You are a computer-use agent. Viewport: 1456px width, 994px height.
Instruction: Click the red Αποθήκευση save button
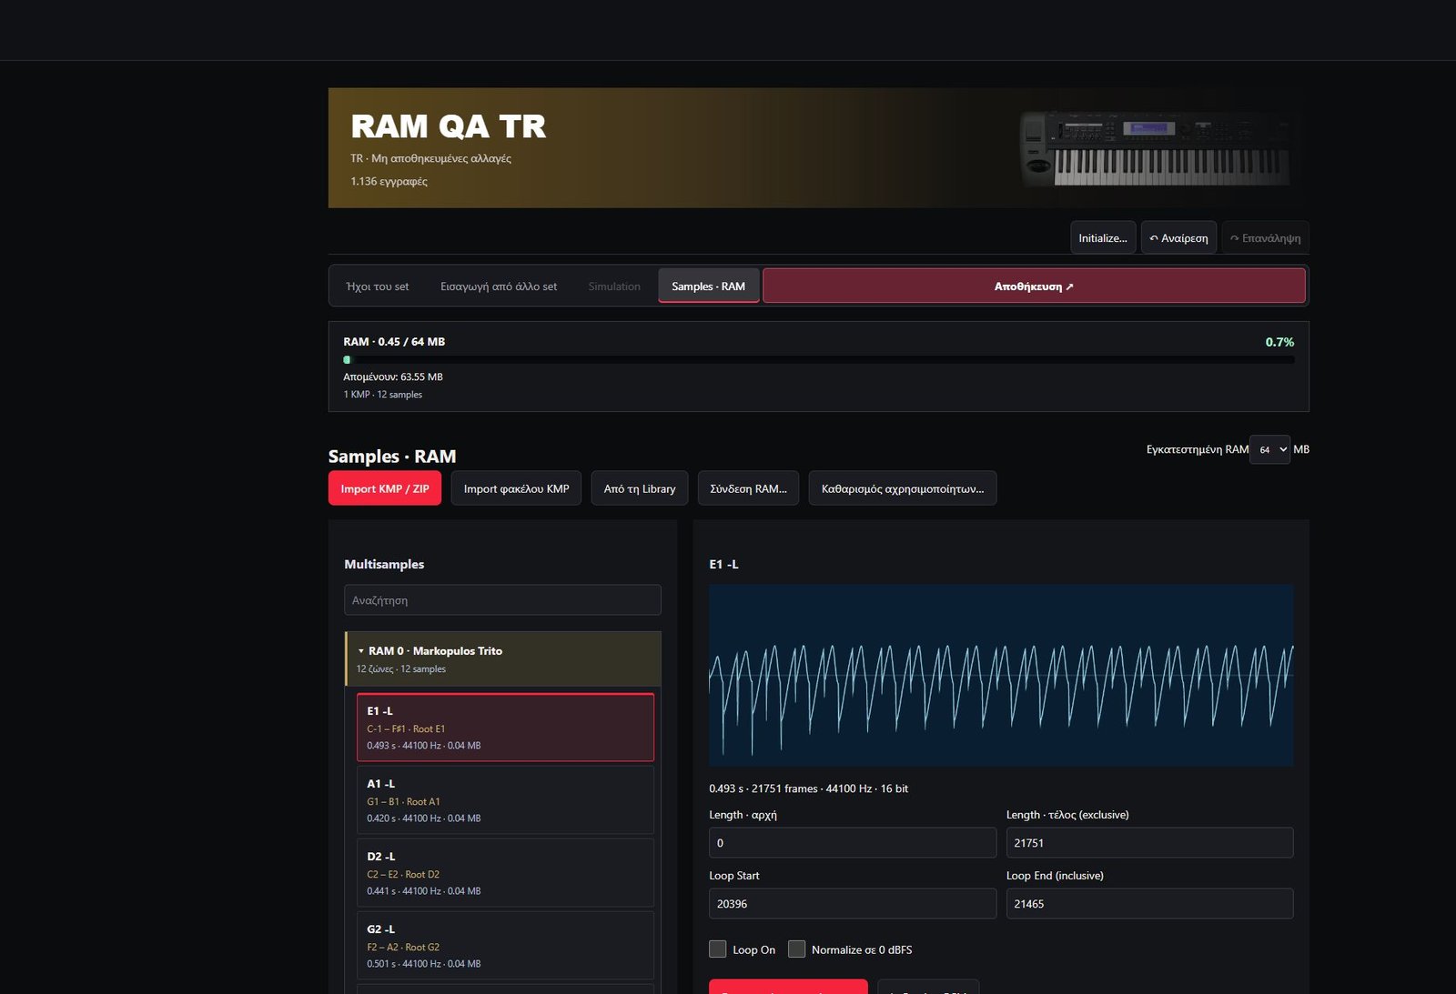coord(1034,286)
